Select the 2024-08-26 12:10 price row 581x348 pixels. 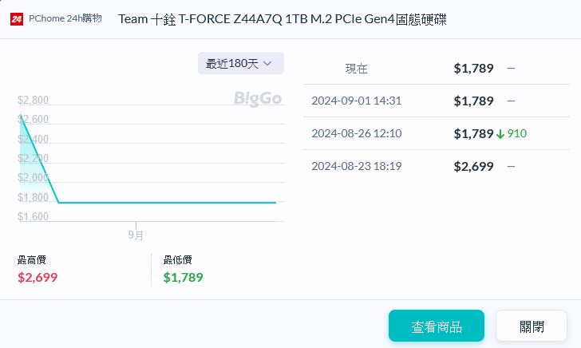436,133
